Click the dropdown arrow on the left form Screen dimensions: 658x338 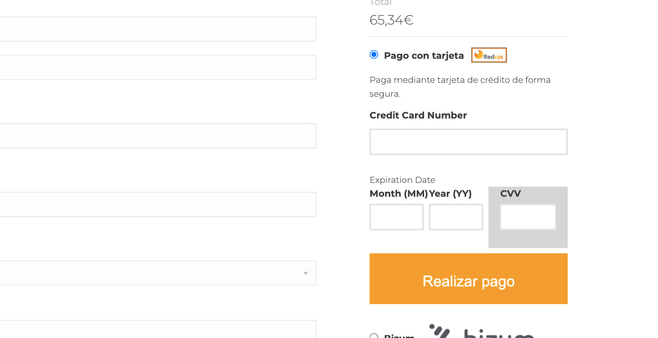(x=305, y=273)
